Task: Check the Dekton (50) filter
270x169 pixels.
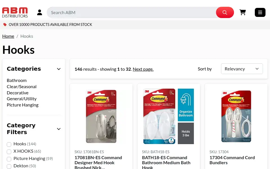Action: point(9,166)
